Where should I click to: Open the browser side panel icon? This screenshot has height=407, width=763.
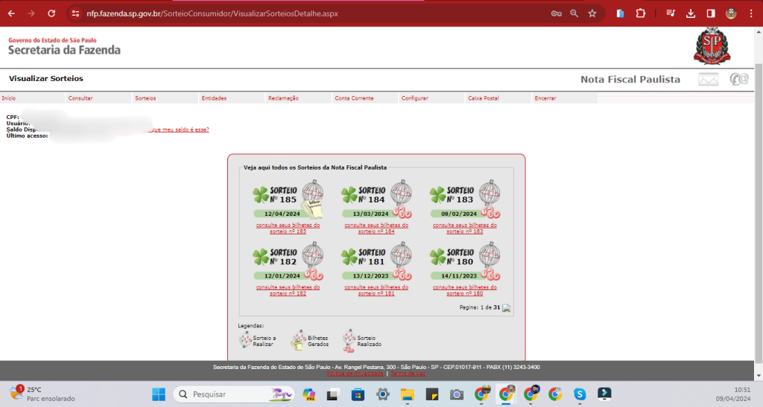coord(711,13)
